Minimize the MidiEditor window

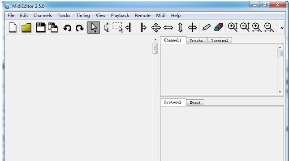point(255,5)
